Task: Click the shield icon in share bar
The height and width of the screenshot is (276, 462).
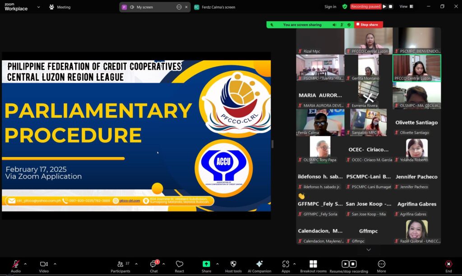Action: point(349,25)
